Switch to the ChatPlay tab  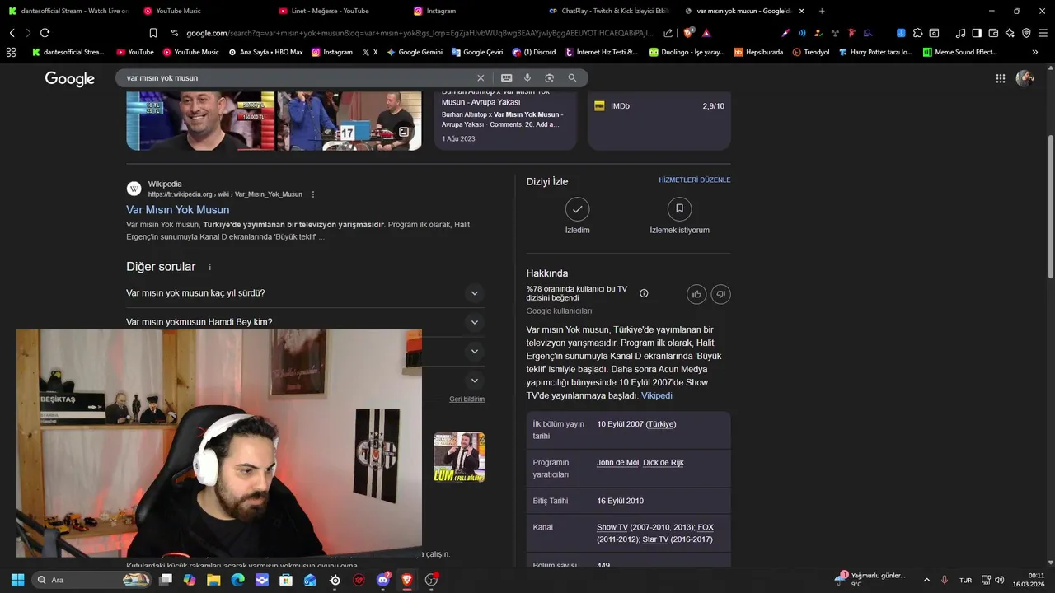[608, 11]
